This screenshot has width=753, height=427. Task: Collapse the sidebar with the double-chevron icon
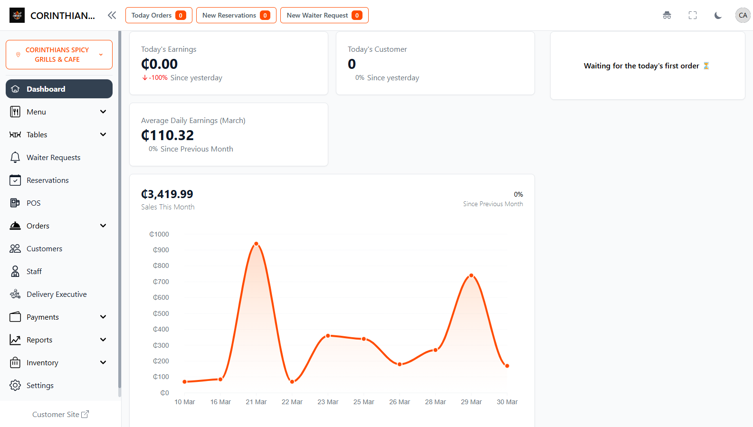click(112, 15)
